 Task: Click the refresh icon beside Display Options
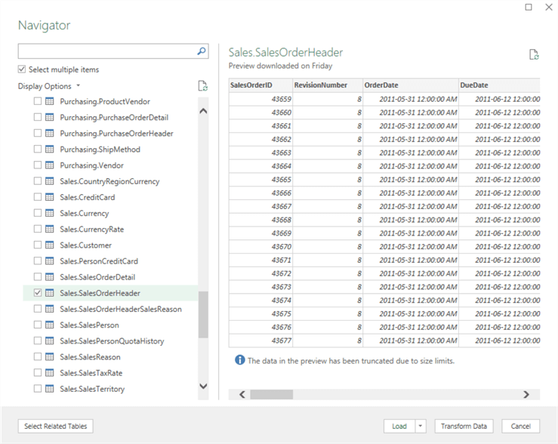point(202,86)
